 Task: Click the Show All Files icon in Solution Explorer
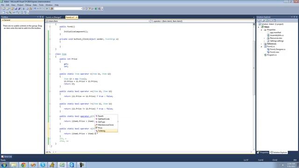[x=263, y=21]
